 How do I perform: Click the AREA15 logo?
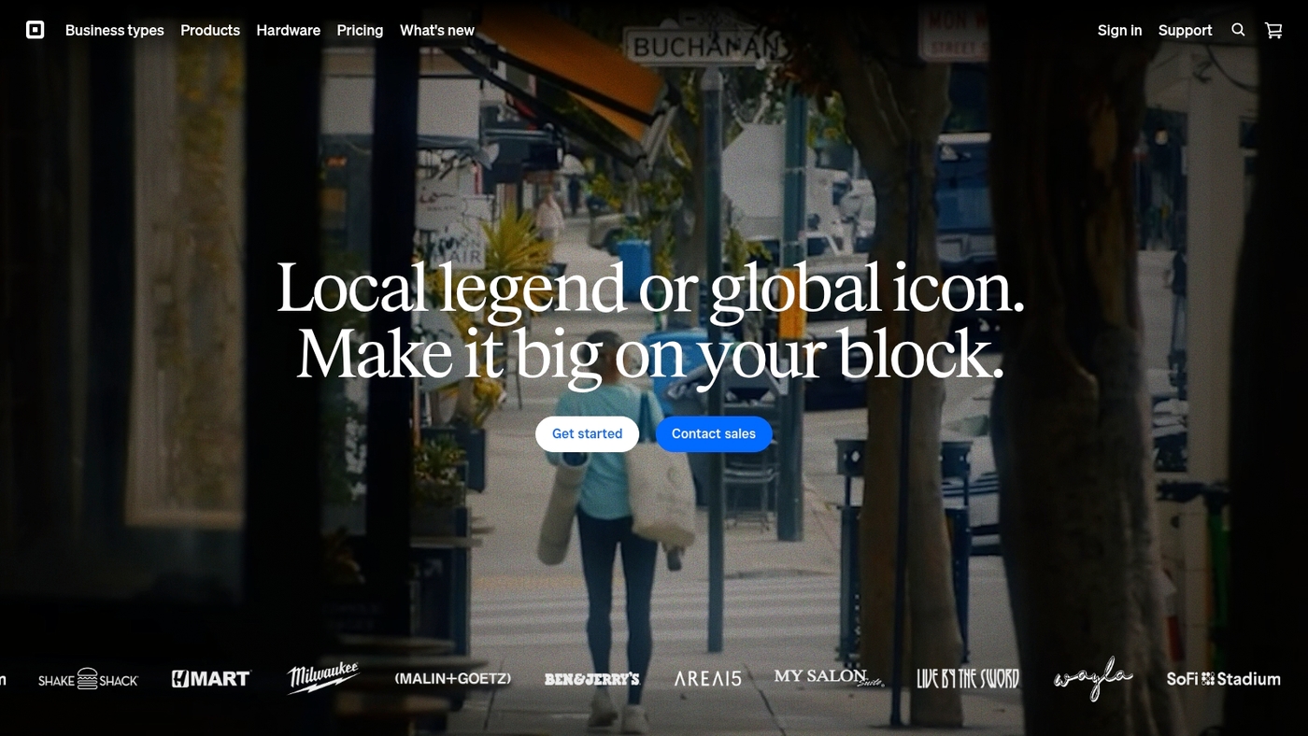click(707, 679)
